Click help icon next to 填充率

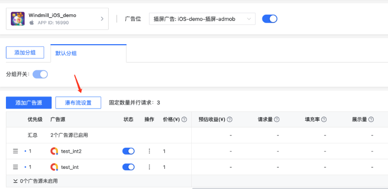[324, 120]
